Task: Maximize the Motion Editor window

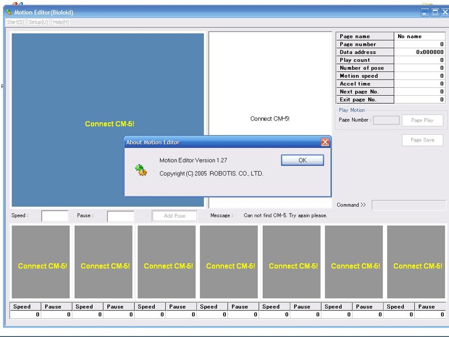Action: [435, 12]
